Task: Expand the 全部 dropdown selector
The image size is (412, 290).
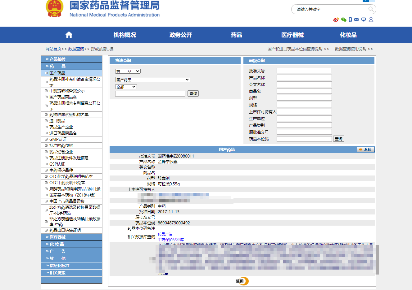Action: (x=126, y=87)
